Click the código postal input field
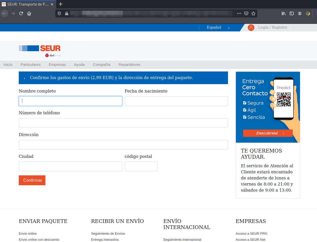The image size is (317, 242). [141, 166]
